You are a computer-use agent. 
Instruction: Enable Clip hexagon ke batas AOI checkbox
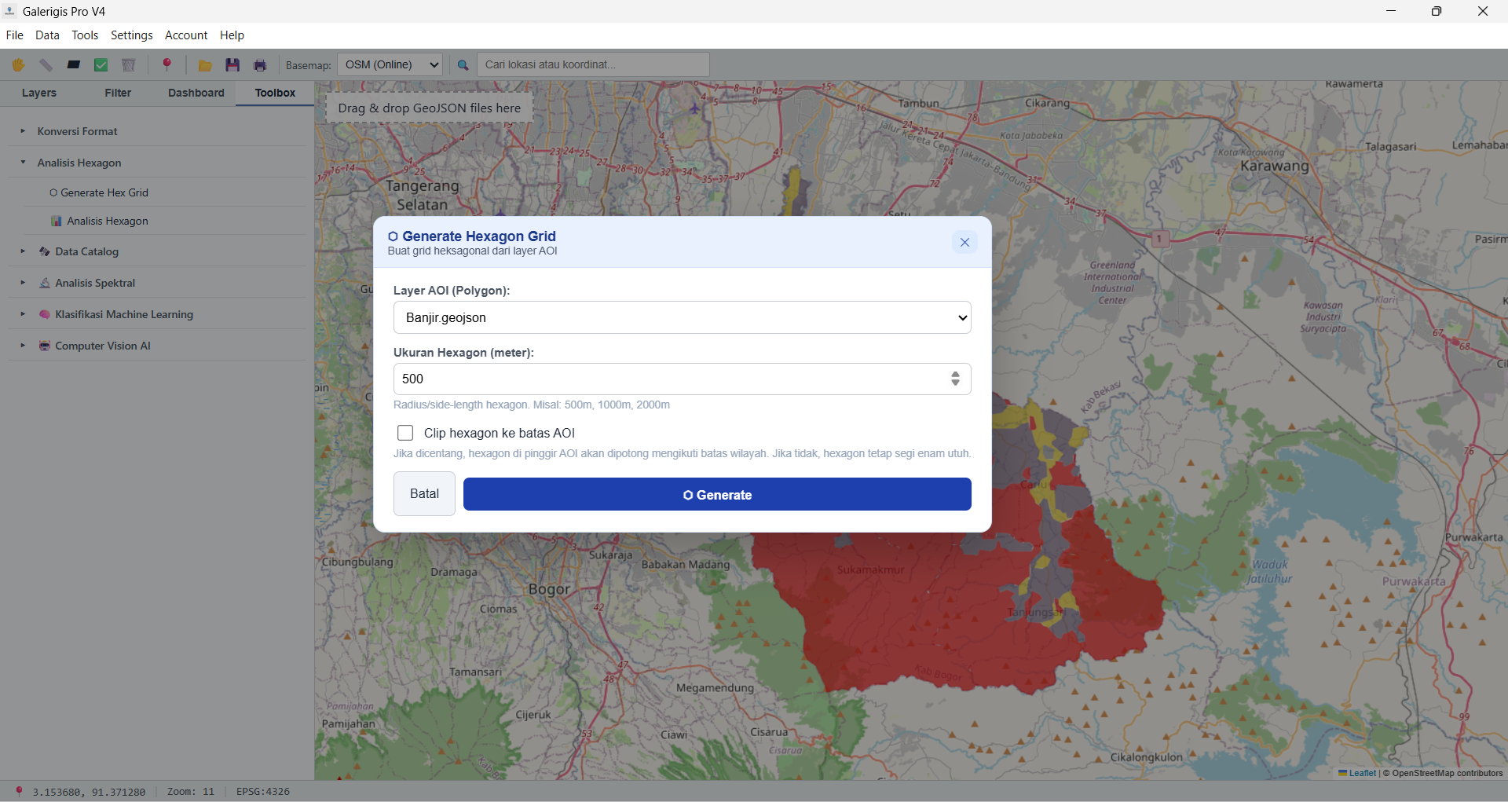405,433
